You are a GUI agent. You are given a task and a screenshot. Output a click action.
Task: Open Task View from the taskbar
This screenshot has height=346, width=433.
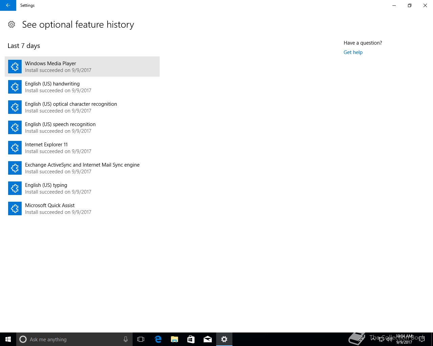click(141, 339)
